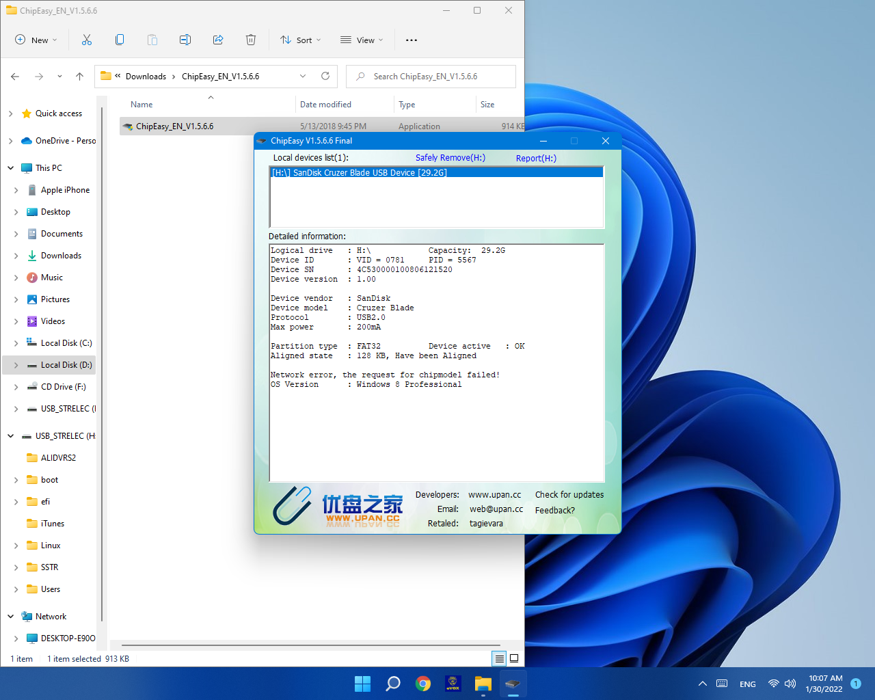Select the efi folder in tree
The image size is (875, 700).
(x=45, y=502)
